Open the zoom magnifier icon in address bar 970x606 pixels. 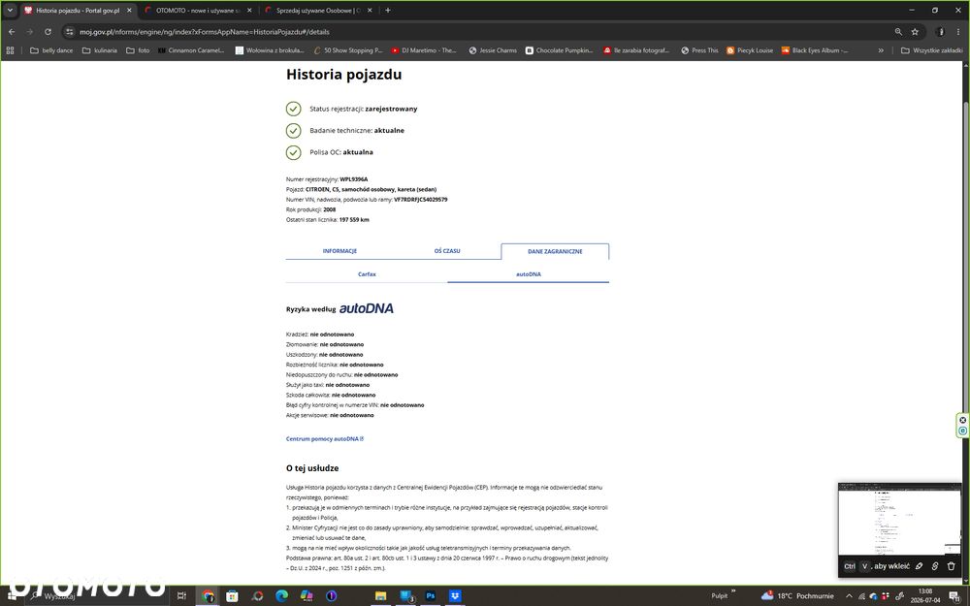[897, 32]
